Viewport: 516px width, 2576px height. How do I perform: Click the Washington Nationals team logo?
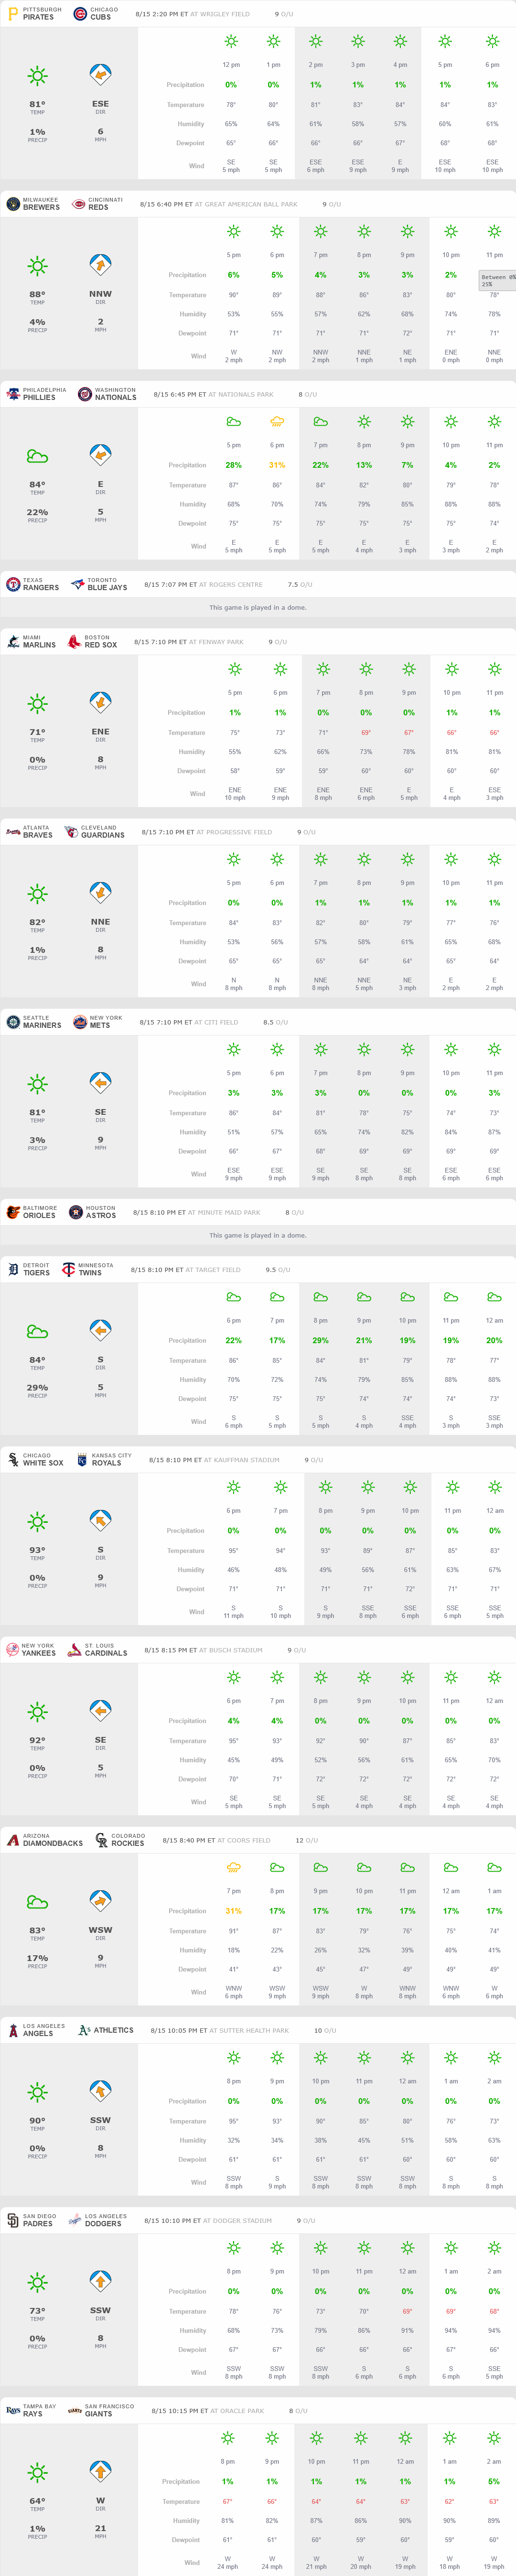click(x=85, y=394)
